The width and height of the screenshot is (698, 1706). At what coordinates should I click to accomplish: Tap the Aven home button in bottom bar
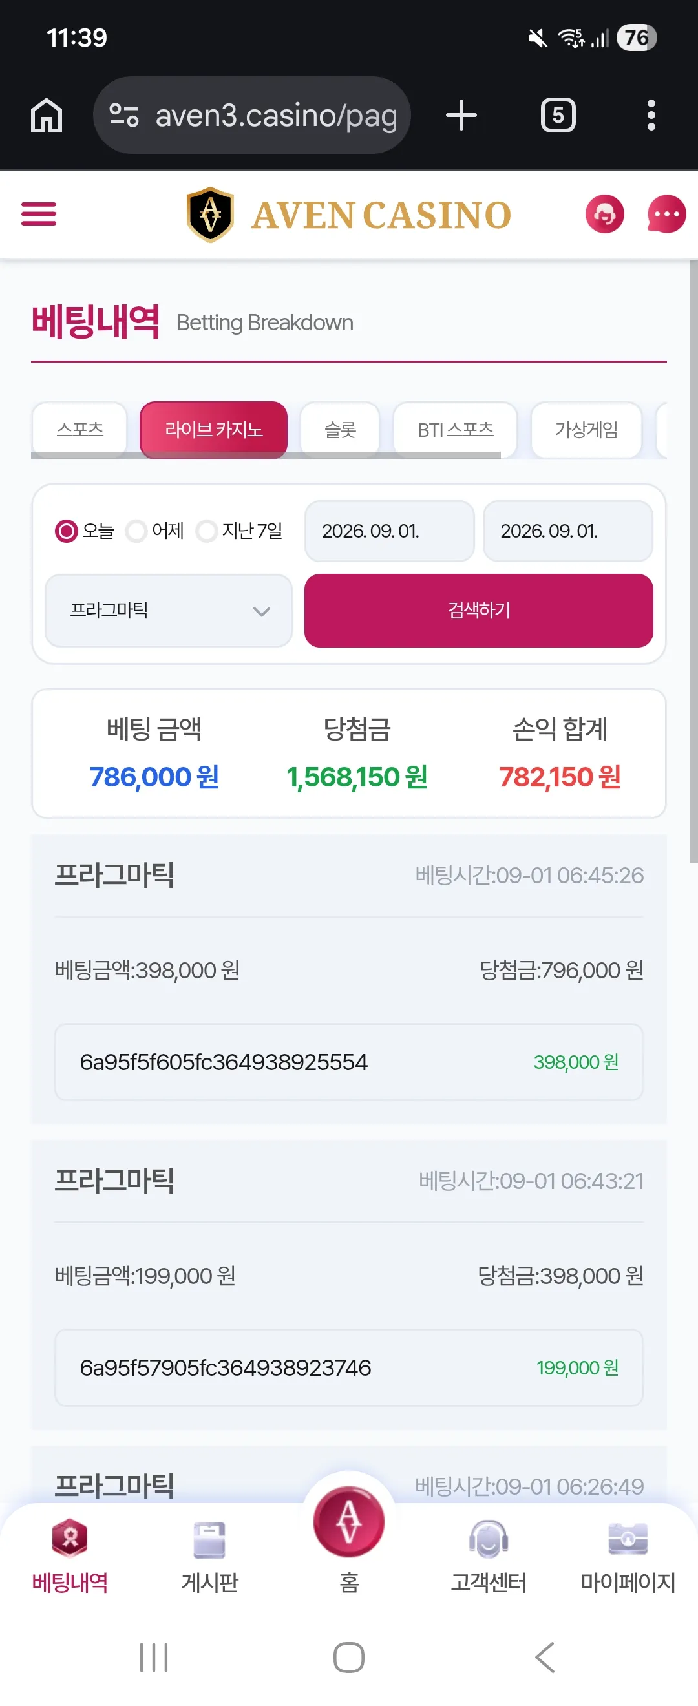[349, 1522]
